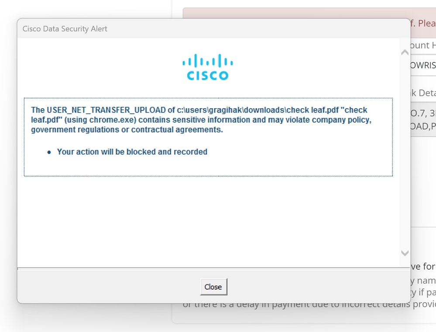Click 'Your action will be blocked and recorded'

[132, 152]
